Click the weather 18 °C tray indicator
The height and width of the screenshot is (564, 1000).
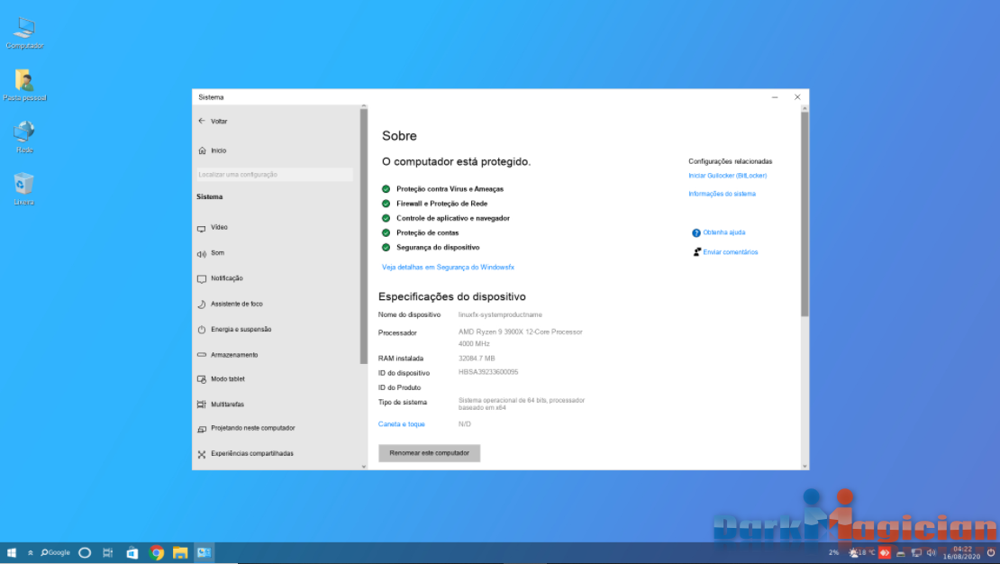coord(861,553)
